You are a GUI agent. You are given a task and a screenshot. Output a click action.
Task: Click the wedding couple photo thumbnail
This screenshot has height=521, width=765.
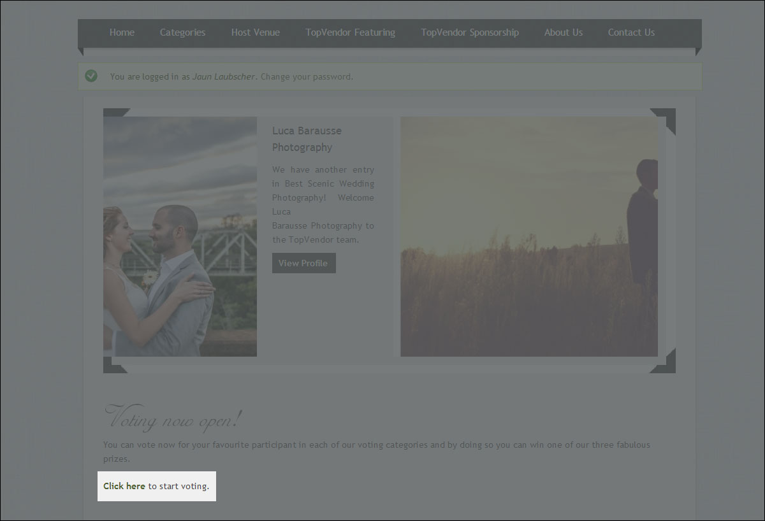180,236
